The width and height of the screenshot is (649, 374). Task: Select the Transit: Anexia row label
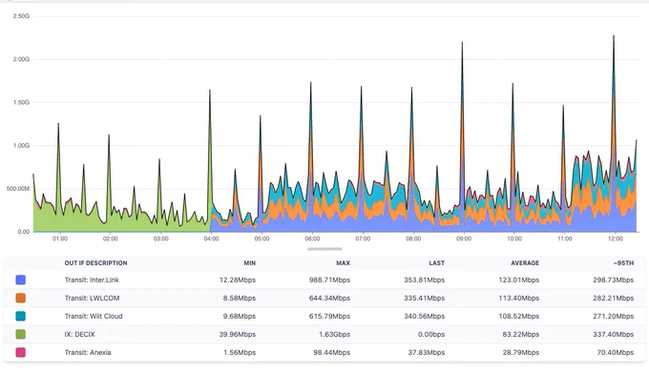(88, 353)
